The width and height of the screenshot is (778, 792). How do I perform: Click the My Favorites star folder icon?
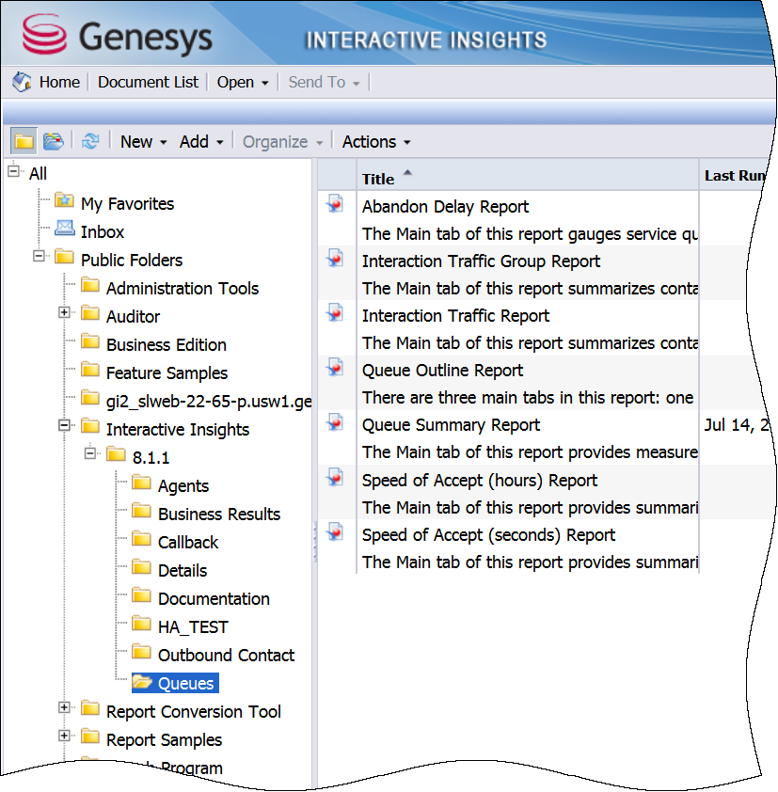click(x=65, y=203)
